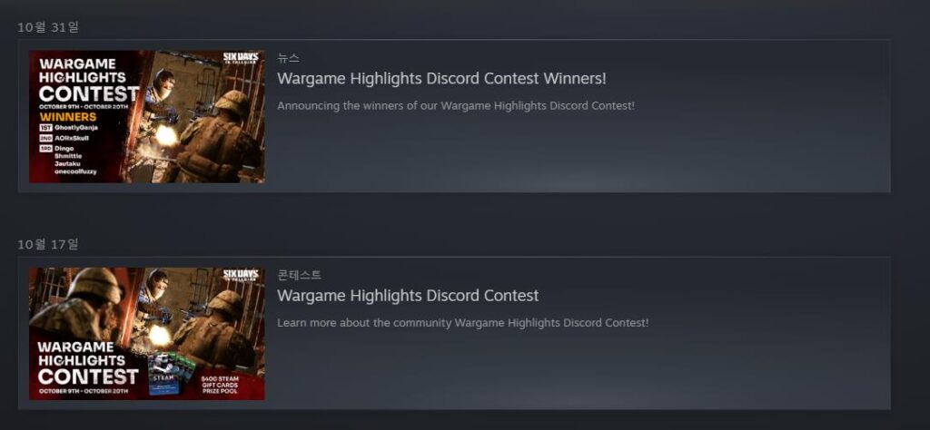
Task: Click empty area of October 31 news card
Action: pyautogui.click(x=593, y=154)
